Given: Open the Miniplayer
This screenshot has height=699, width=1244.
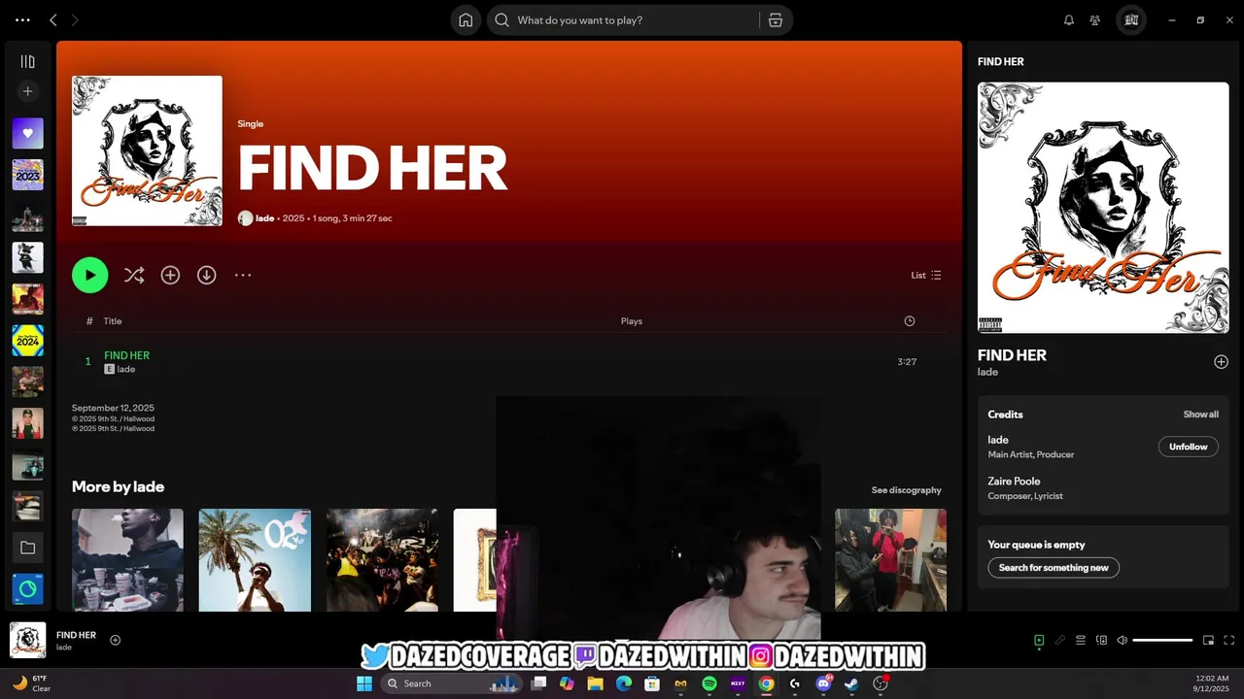Looking at the screenshot, I should tap(1208, 641).
